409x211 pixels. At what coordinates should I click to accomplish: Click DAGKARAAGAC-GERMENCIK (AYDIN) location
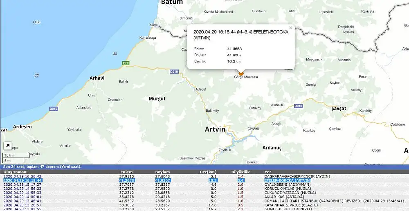pos(297,176)
